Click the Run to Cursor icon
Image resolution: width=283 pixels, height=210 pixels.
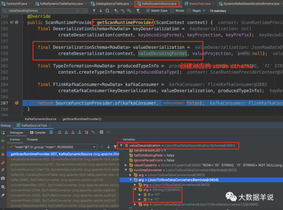[x=93, y=132]
